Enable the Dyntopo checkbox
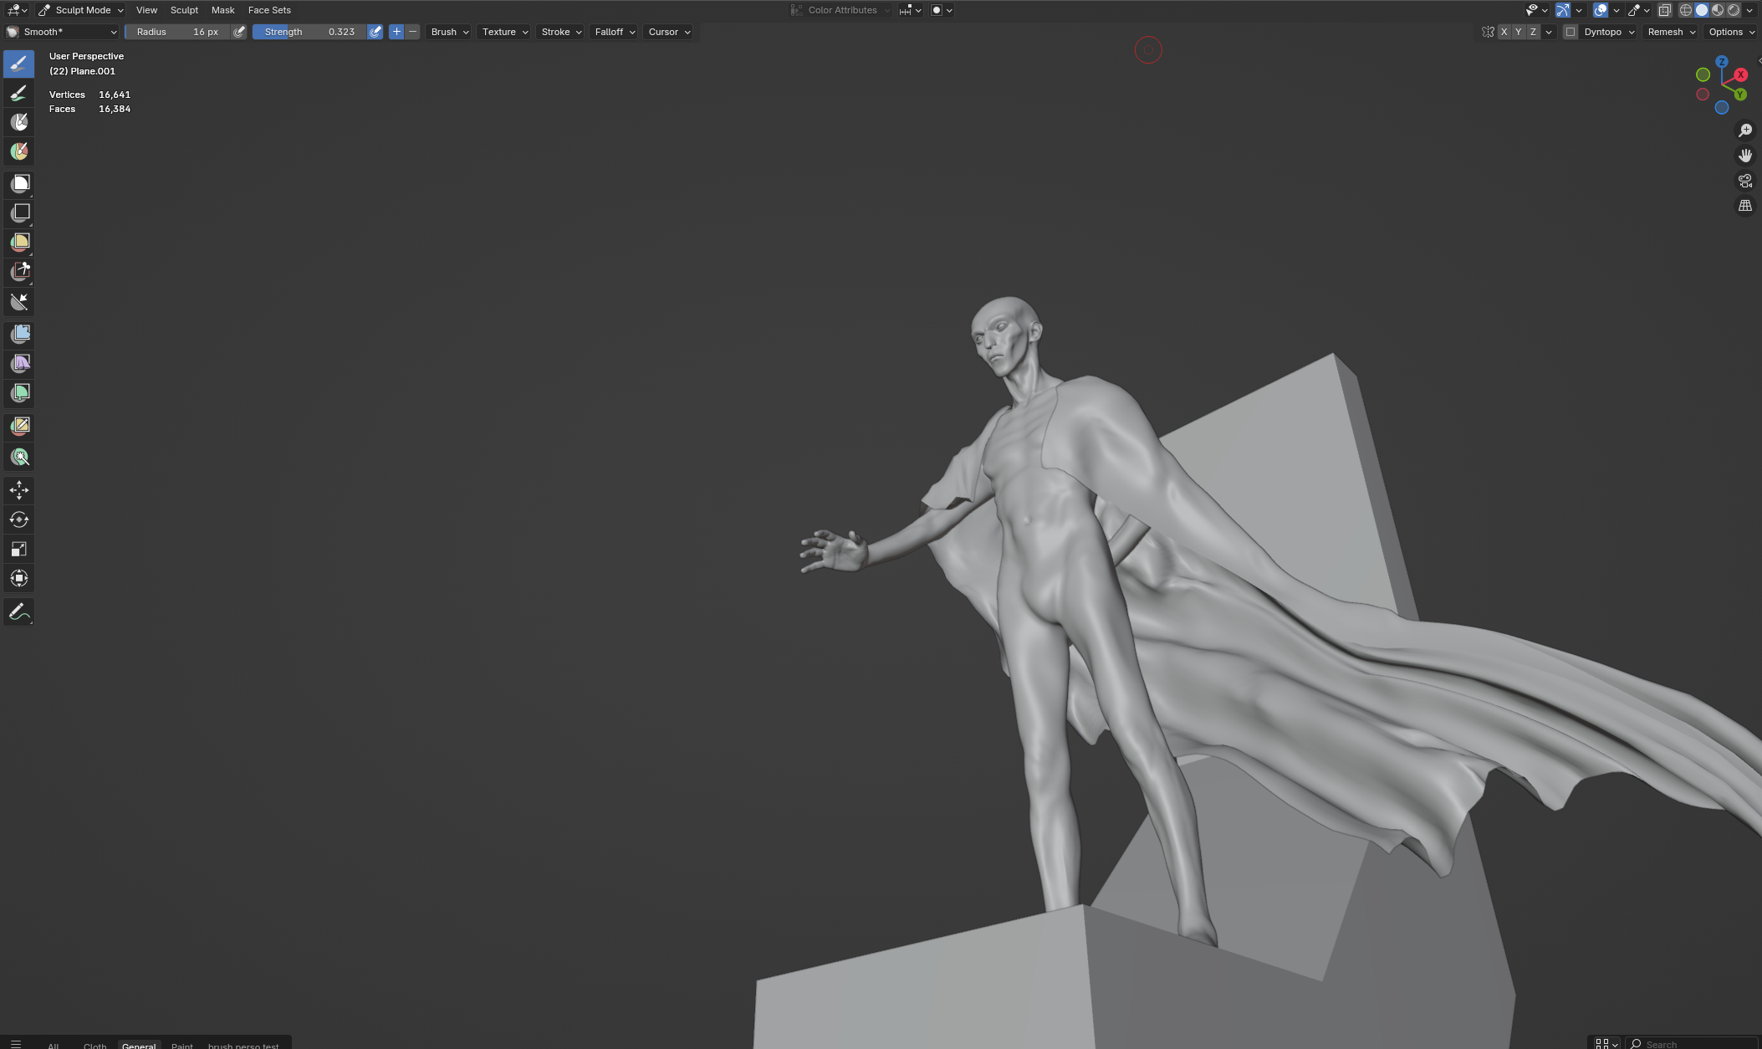The image size is (1762, 1049). (1570, 32)
